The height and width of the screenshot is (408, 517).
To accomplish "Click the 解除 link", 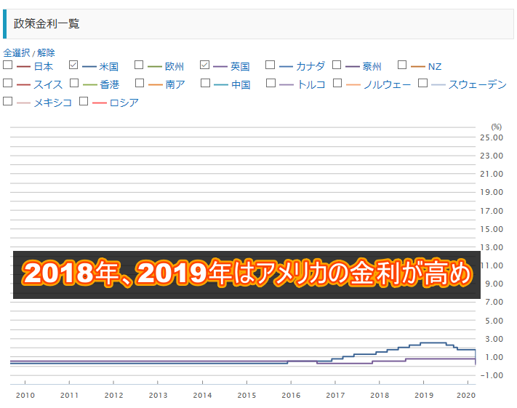I will pos(46,53).
